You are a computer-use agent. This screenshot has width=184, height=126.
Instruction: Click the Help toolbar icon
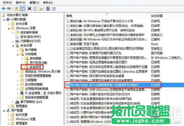click(x=48, y=9)
